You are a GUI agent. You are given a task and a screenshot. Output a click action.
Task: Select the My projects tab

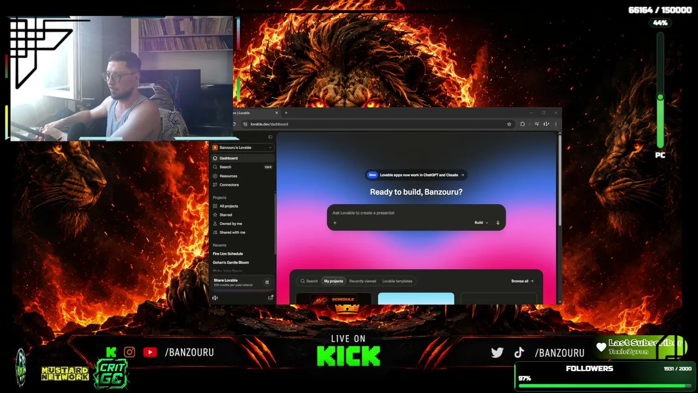coord(334,281)
